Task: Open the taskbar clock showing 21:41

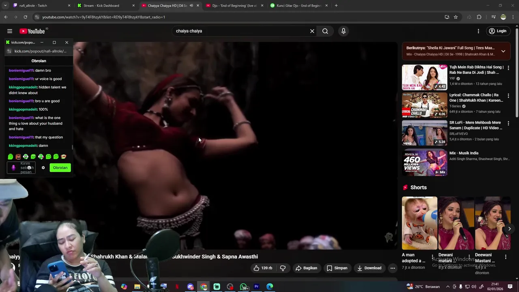Action: [495, 287]
